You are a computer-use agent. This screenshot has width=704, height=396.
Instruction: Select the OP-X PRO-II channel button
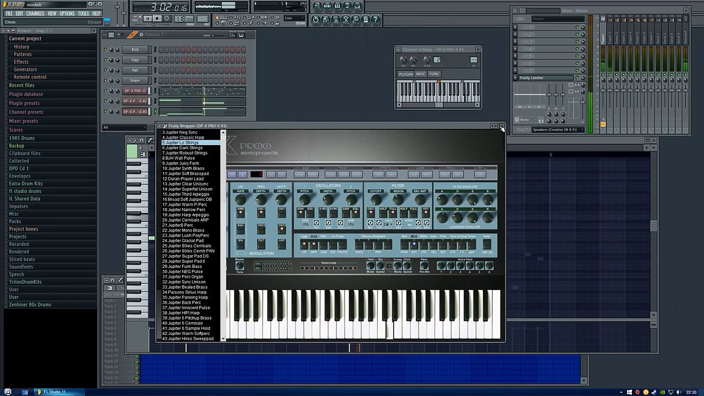(x=135, y=91)
